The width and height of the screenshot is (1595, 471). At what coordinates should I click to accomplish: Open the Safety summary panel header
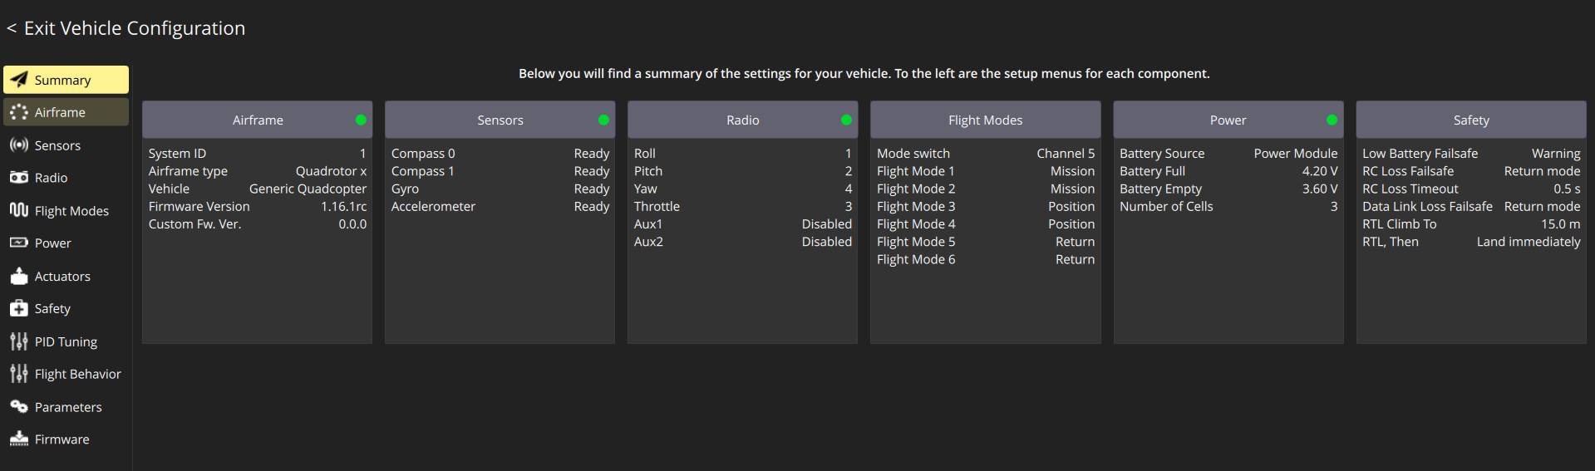pyautogui.click(x=1470, y=120)
